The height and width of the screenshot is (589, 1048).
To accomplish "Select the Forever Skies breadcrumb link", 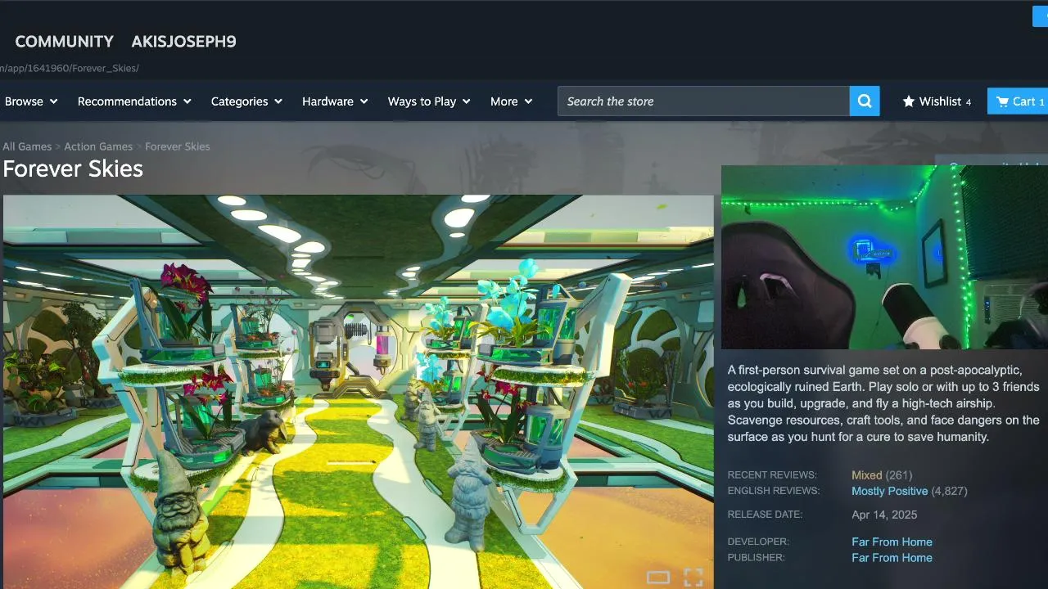I will 178,146.
